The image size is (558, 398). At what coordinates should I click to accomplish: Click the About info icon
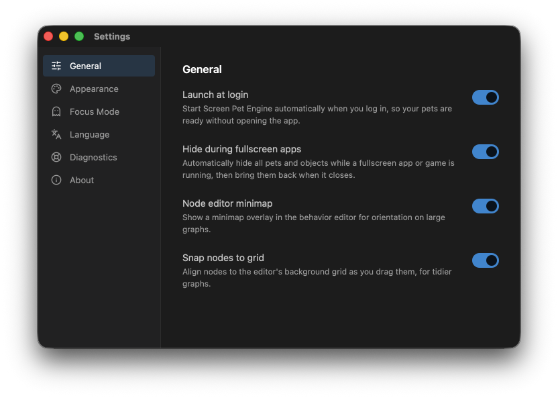[x=56, y=180]
